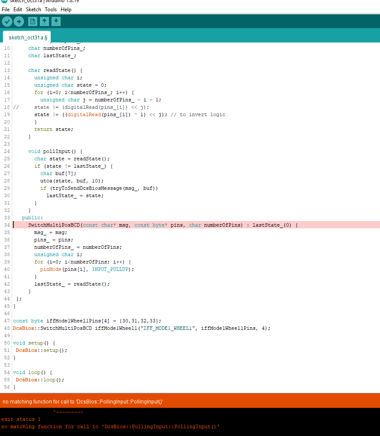Open the Tools menu
380x436 pixels.
pos(51,10)
